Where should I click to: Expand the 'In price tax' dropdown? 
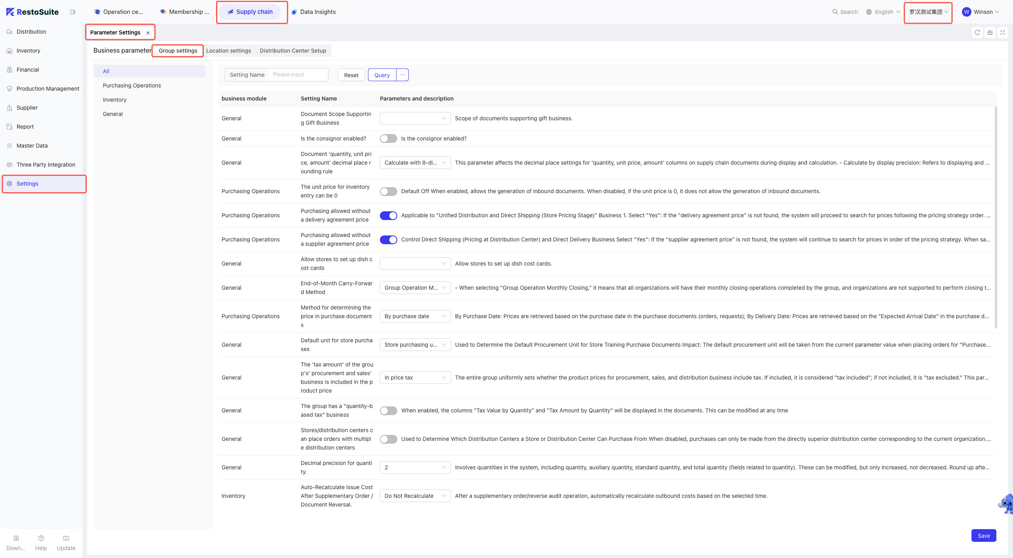point(415,378)
